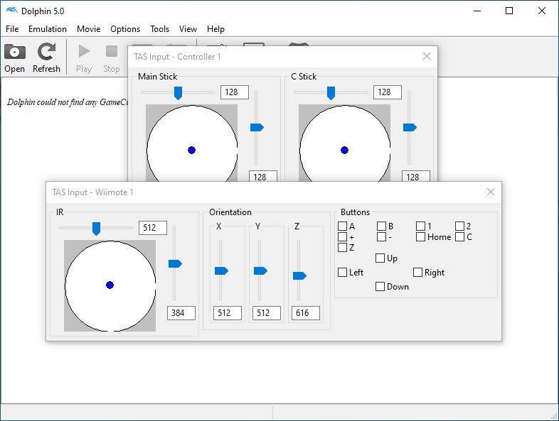This screenshot has height=421, width=559.
Task: Click the Orientation X slider thumb
Action: pyautogui.click(x=221, y=270)
